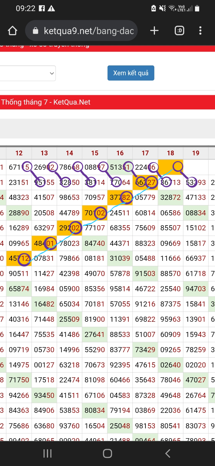Click the green cell 51351 in column 16
Viewport: 215px width, 466px height.
point(120,167)
